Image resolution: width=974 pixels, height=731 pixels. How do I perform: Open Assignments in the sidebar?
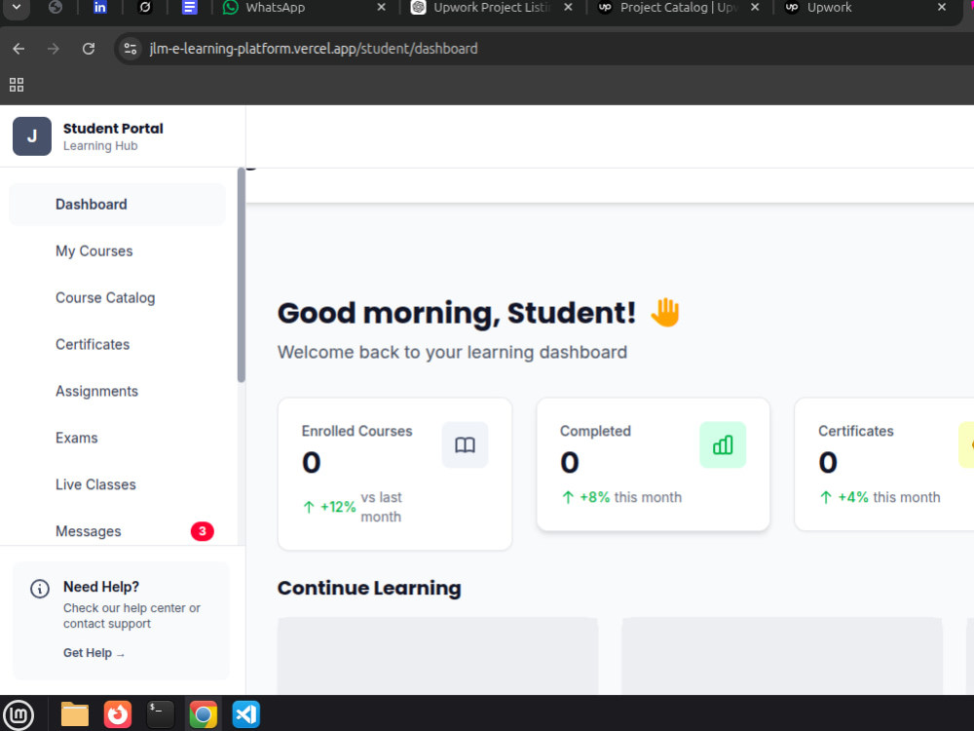(118, 391)
